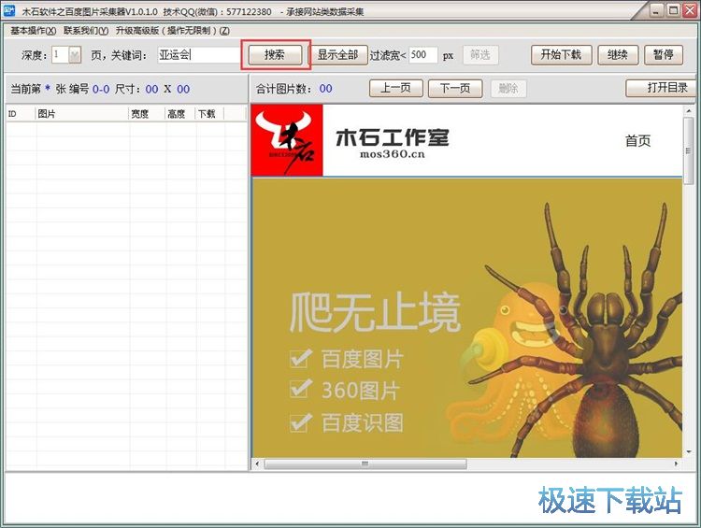Click the horizontal scrollbar right arrow
This screenshot has width=701, height=528.
coord(676,464)
